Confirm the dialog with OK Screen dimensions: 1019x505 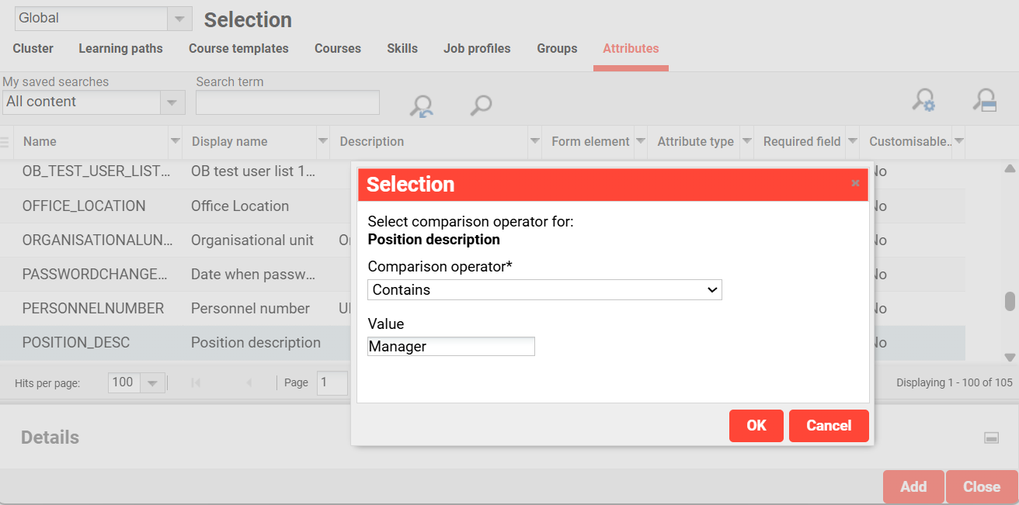756,426
